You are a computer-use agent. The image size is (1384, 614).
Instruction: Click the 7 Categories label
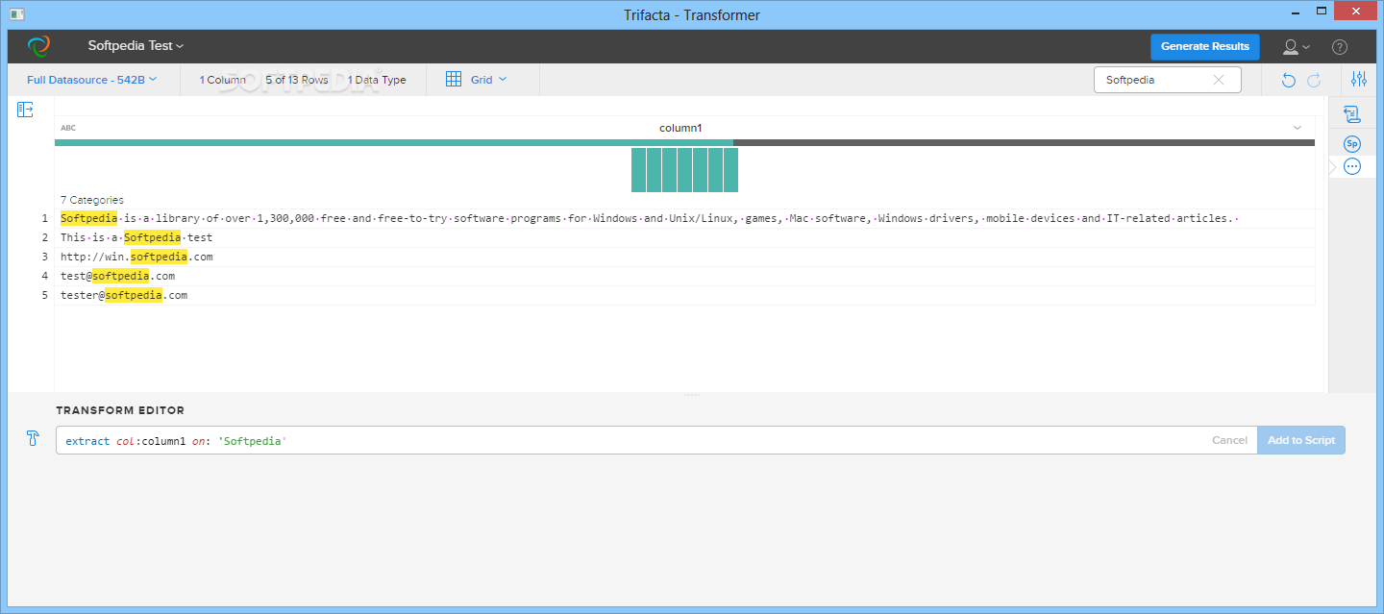pyautogui.click(x=91, y=200)
